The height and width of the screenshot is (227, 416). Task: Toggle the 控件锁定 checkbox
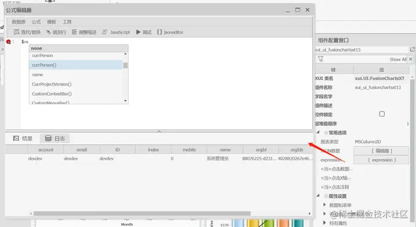coord(382,114)
